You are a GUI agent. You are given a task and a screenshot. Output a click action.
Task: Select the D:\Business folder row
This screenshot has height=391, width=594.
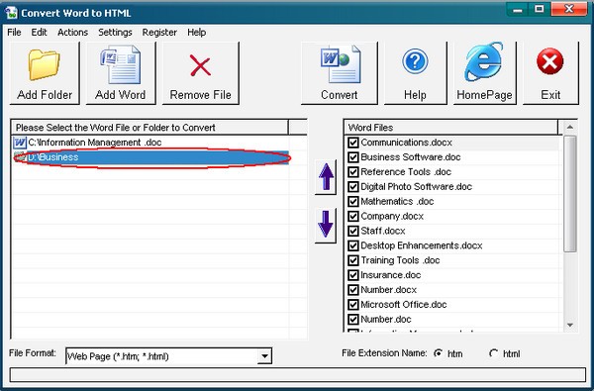click(x=150, y=157)
